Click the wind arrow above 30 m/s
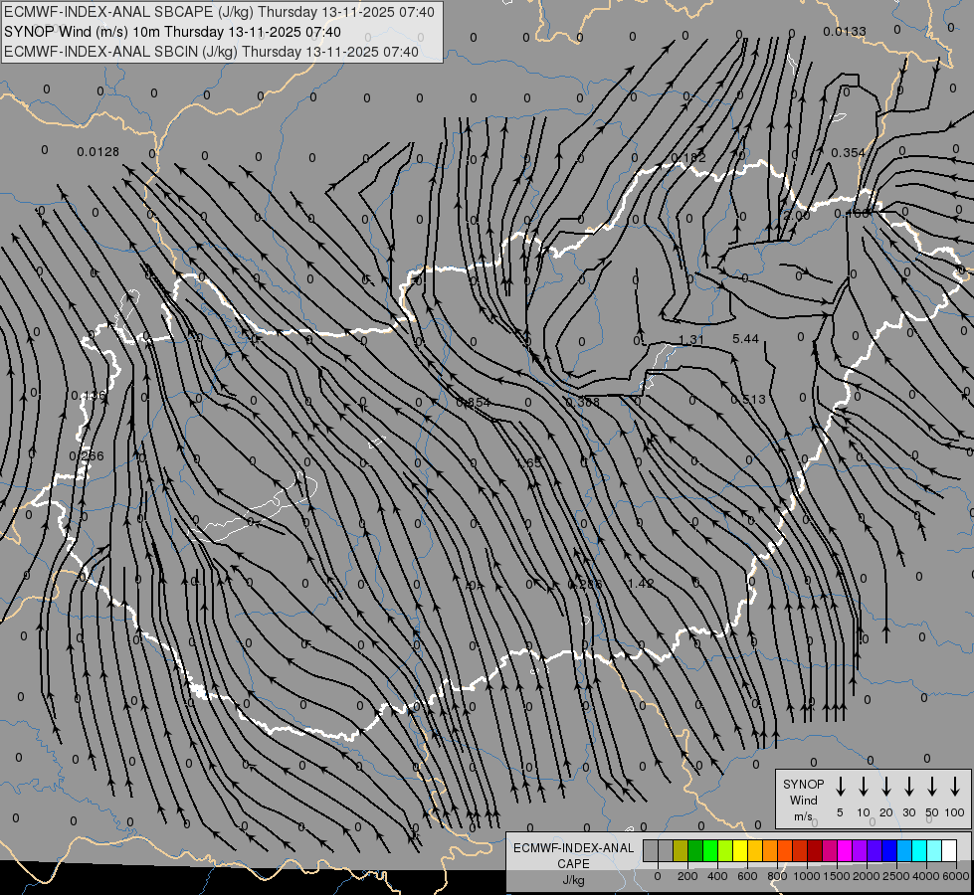The height and width of the screenshot is (895, 974). point(908,786)
